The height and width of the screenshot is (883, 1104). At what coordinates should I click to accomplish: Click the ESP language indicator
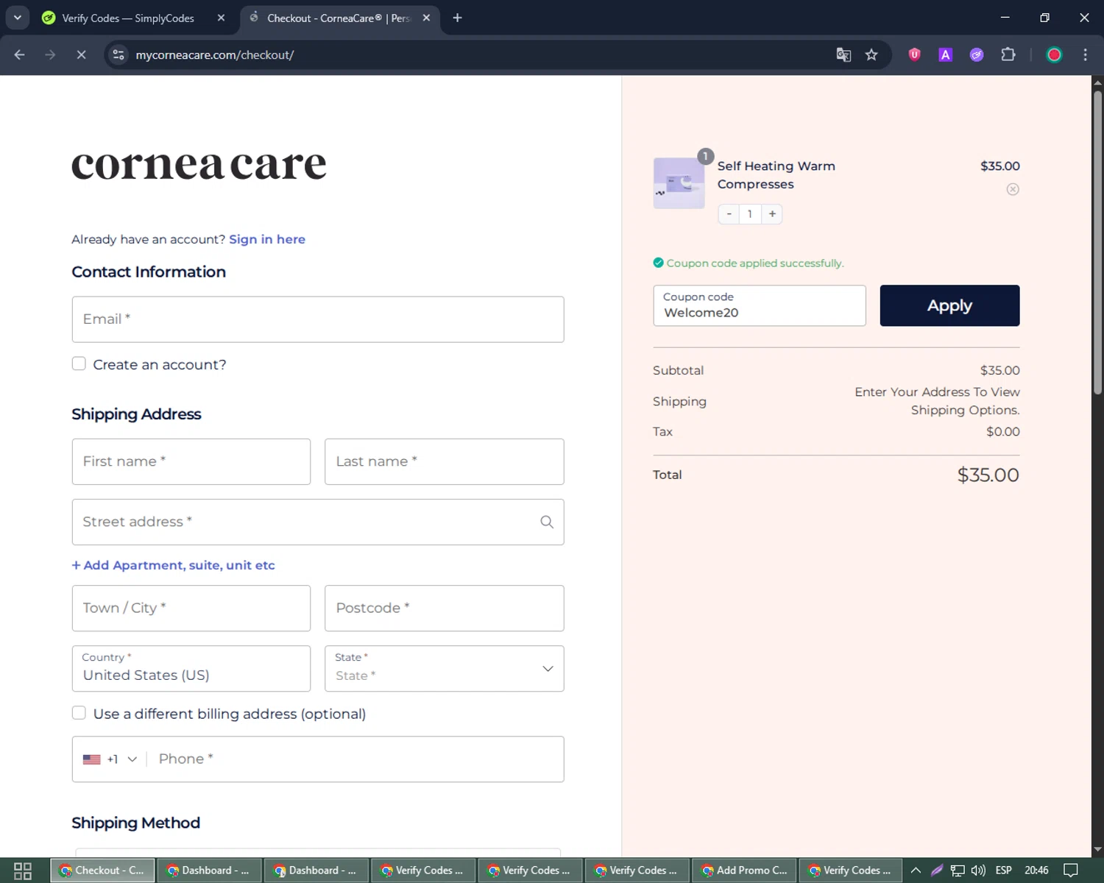coord(1003,870)
